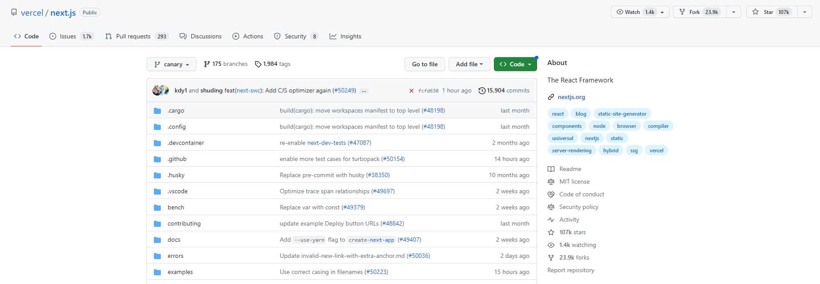Open commit hash fcfd630
820x284 pixels.
428,91
